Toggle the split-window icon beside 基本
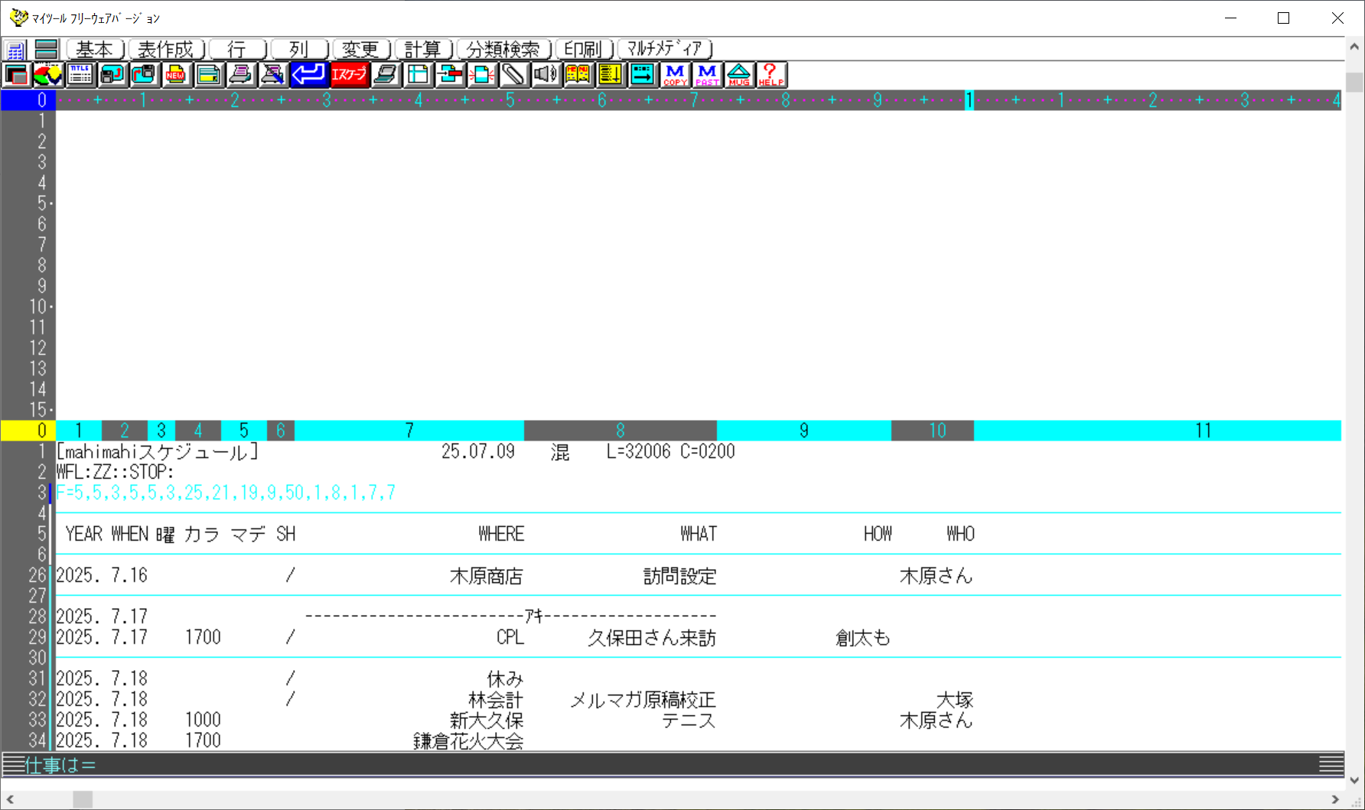Viewport: 1365px width, 810px height. 47,50
